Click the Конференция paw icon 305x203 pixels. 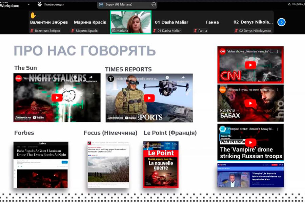(40, 4)
